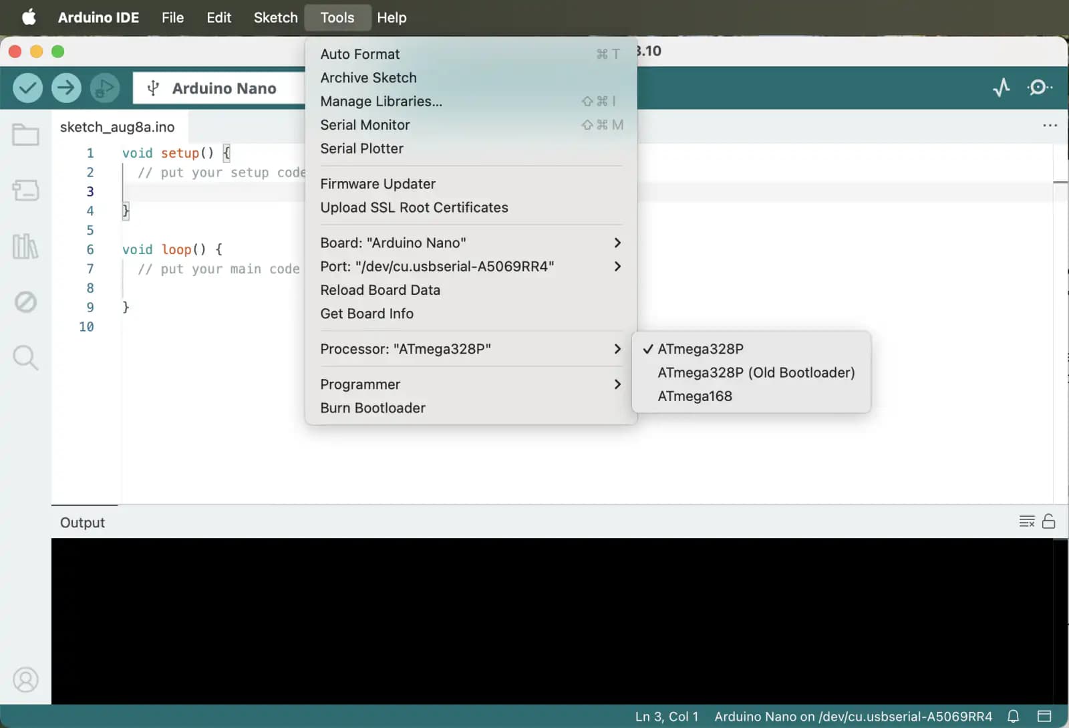Open the Edit menu in menu bar
Screen dimensions: 1069x728
point(218,17)
